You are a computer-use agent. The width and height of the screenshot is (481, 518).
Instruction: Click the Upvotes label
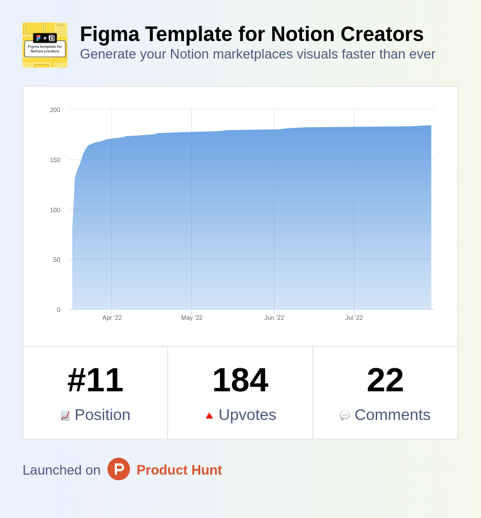pos(248,415)
